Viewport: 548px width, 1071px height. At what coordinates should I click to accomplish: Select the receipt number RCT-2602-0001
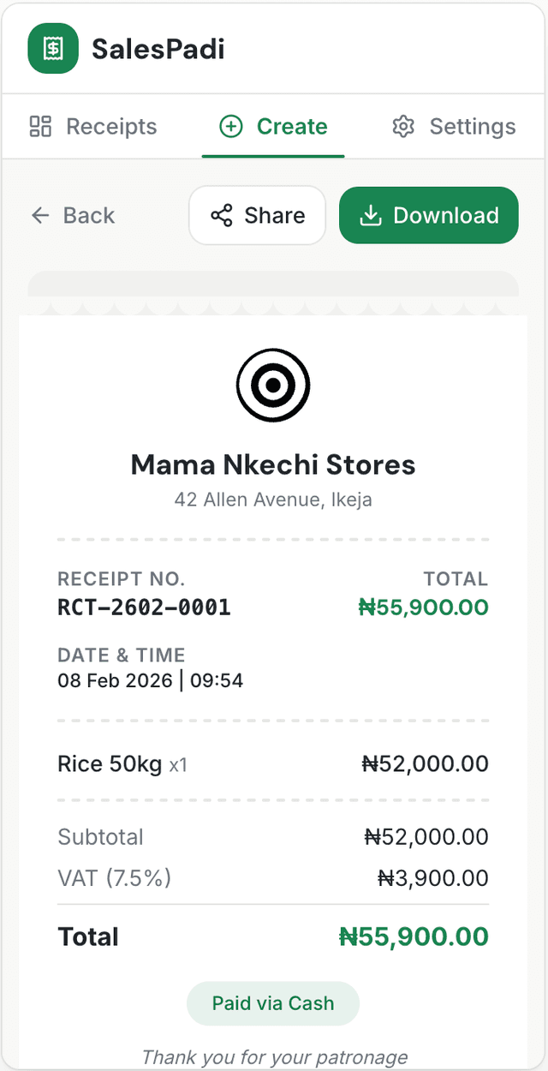pyautogui.click(x=144, y=607)
